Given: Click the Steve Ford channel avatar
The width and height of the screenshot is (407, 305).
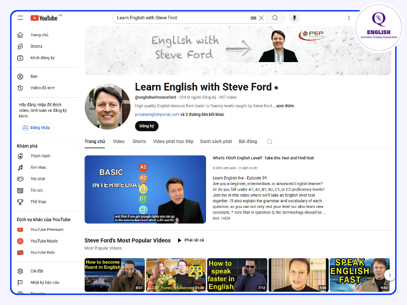Looking at the screenshot, I should coord(107,107).
